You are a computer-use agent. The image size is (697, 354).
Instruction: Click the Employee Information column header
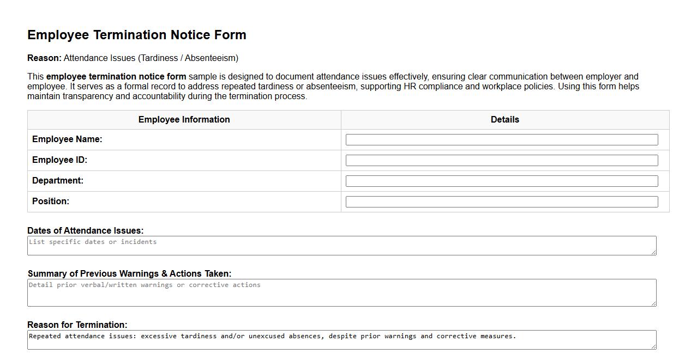point(184,119)
